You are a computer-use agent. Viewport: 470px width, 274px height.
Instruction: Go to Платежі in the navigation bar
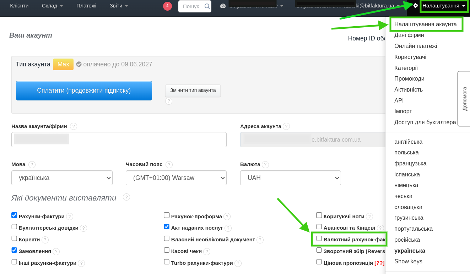(86, 6)
